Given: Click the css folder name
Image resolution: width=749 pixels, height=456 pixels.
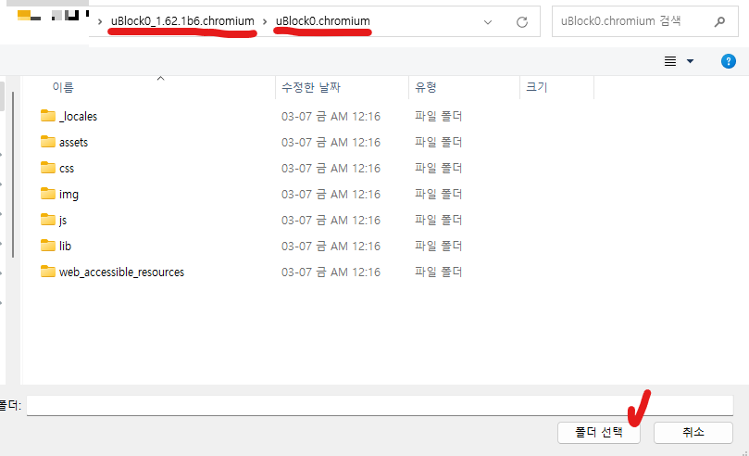Looking at the screenshot, I should pos(67,169).
